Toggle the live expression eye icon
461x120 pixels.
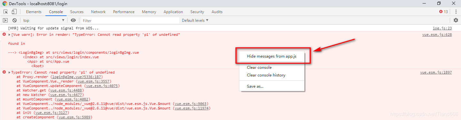tap(73, 20)
